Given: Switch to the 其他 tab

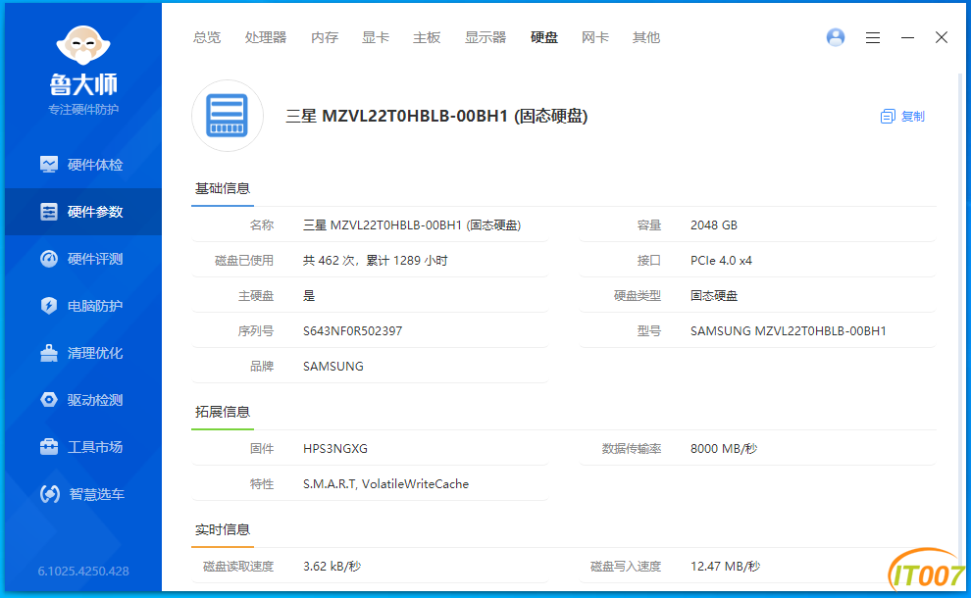Looking at the screenshot, I should [x=646, y=38].
